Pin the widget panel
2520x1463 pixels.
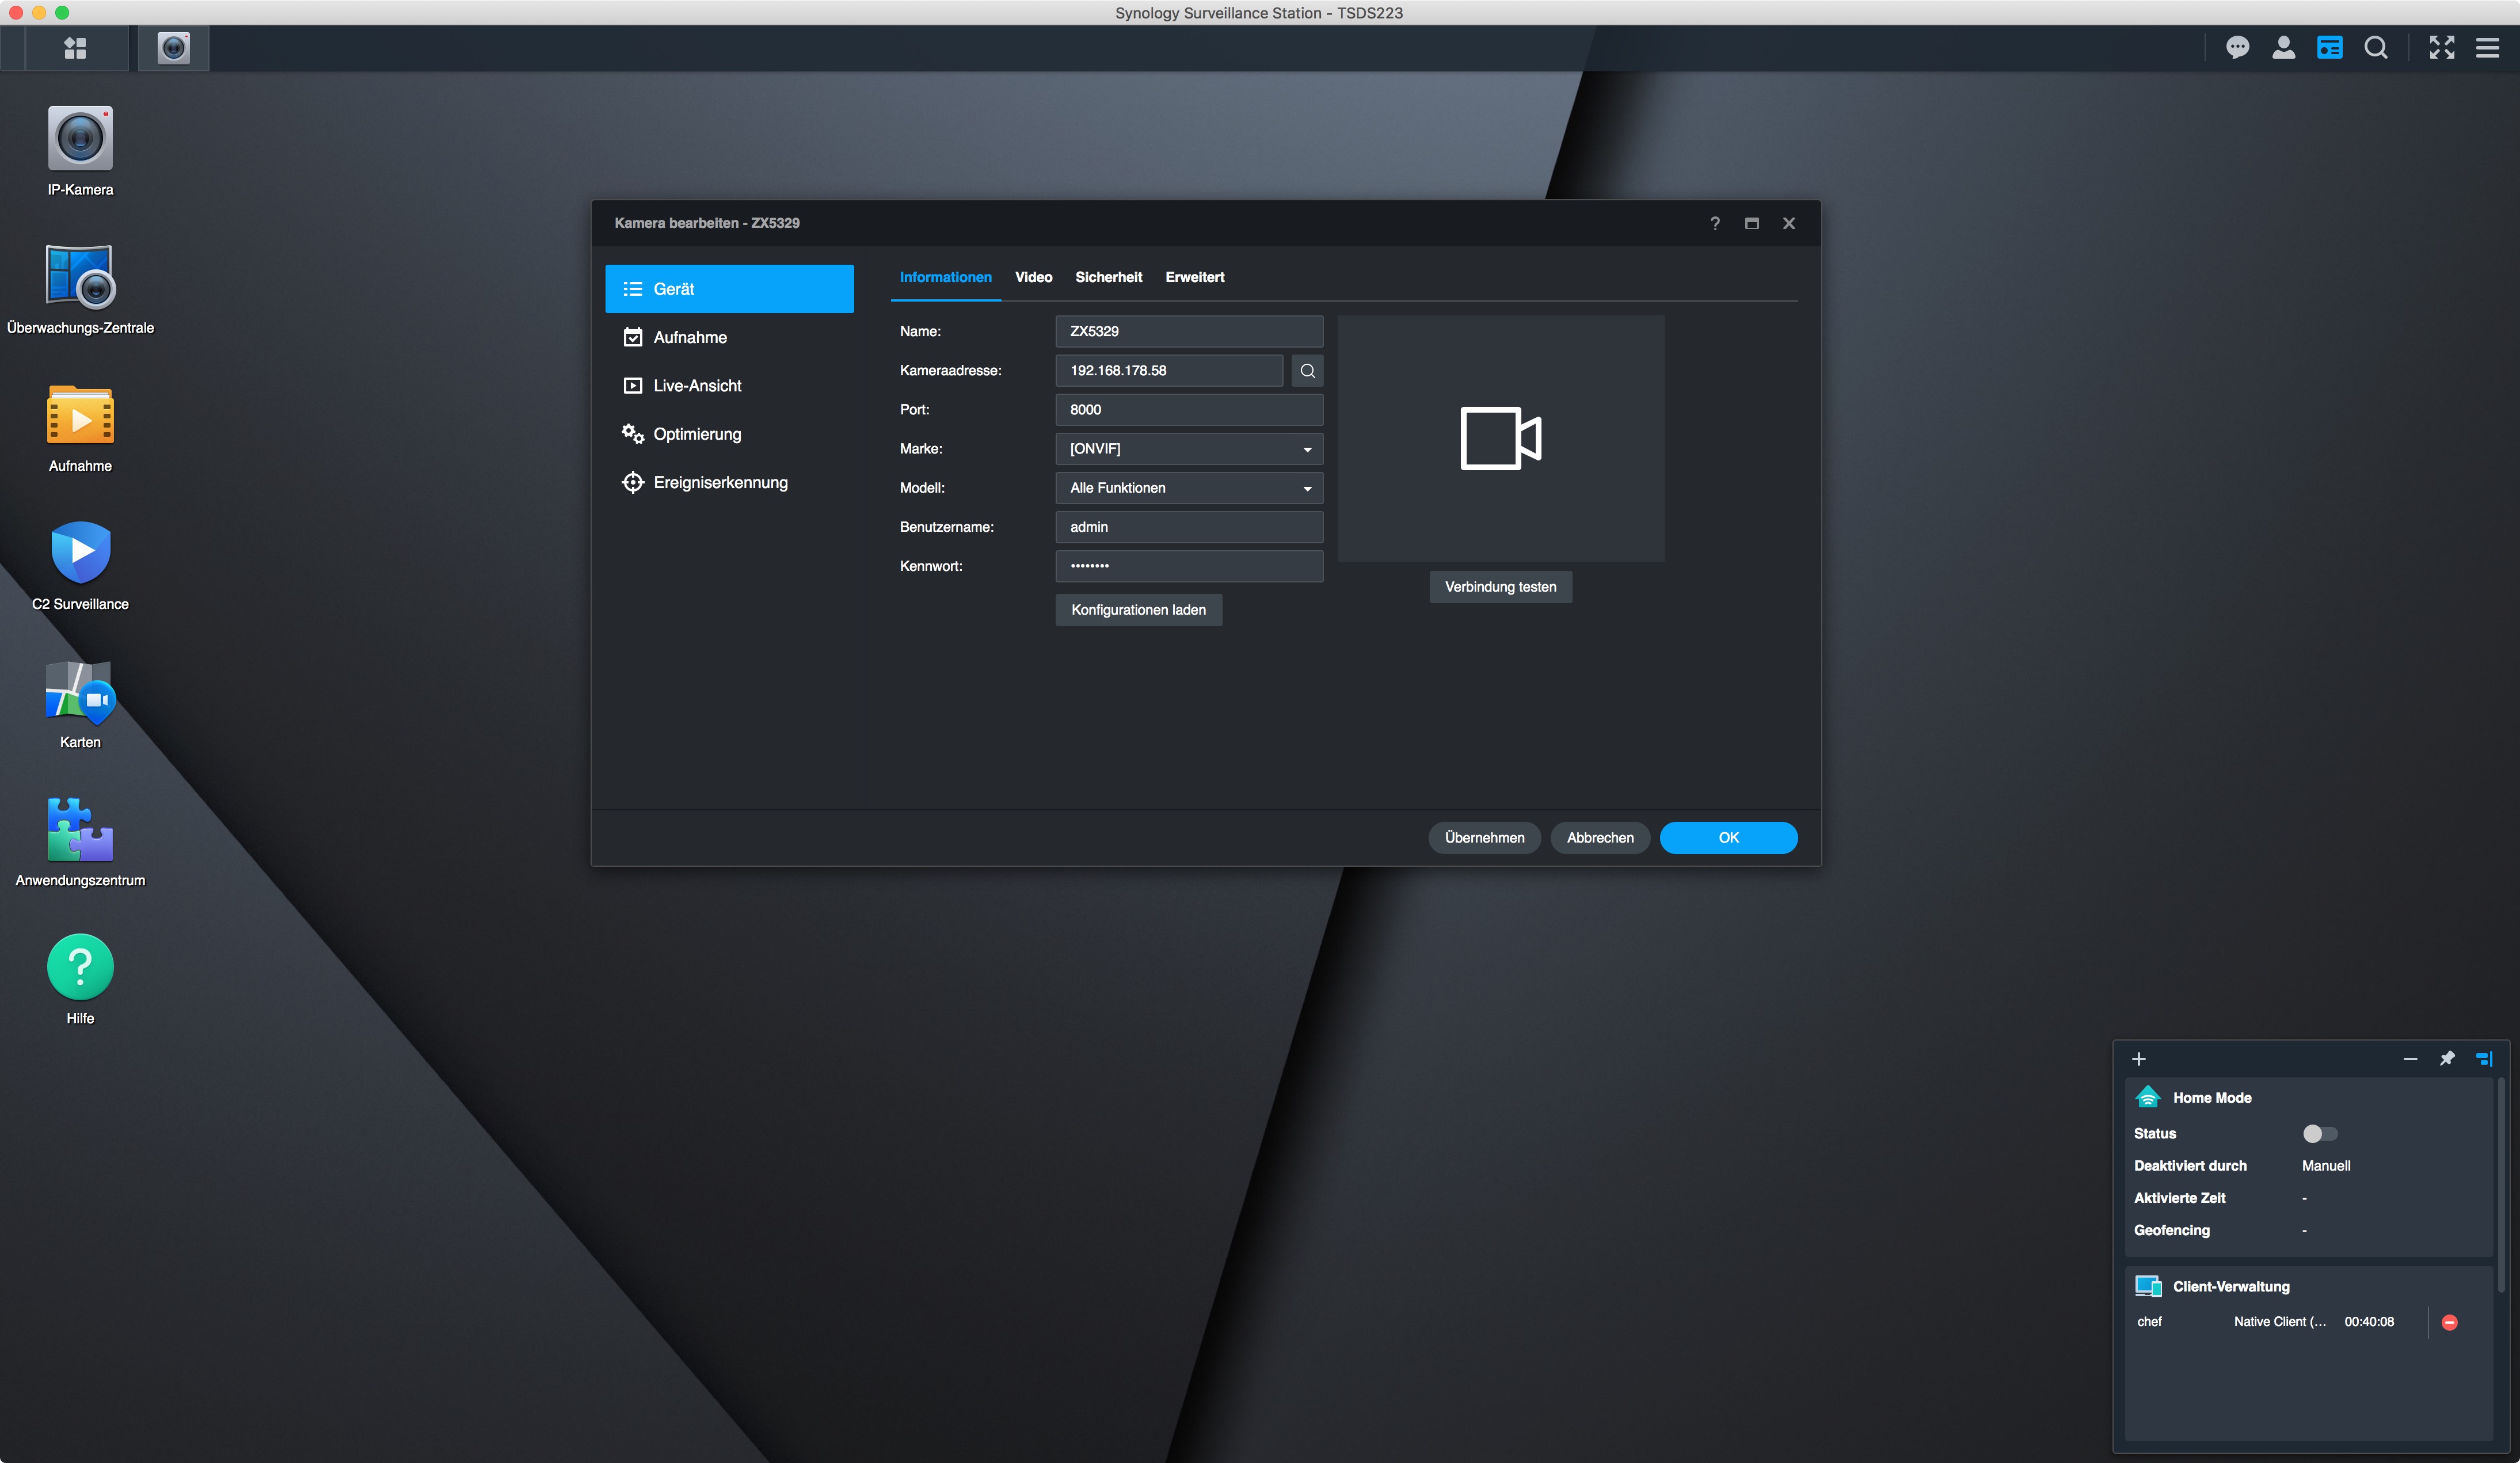(x=2446, y=1059)
